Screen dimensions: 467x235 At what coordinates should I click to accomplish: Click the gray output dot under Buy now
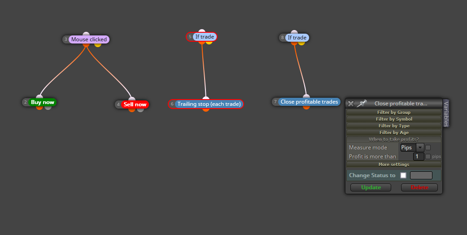coord(48,107)
